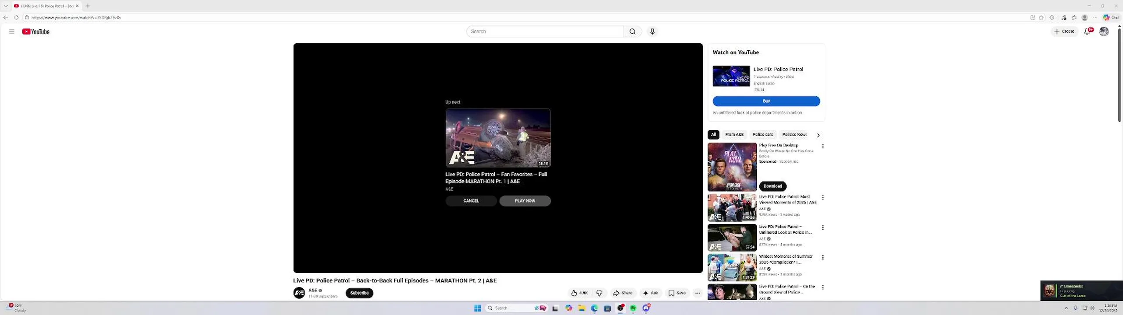Open the Star Trek sponsored ad thumbnail
1123x315 pixels.
(x=732, y=167)
